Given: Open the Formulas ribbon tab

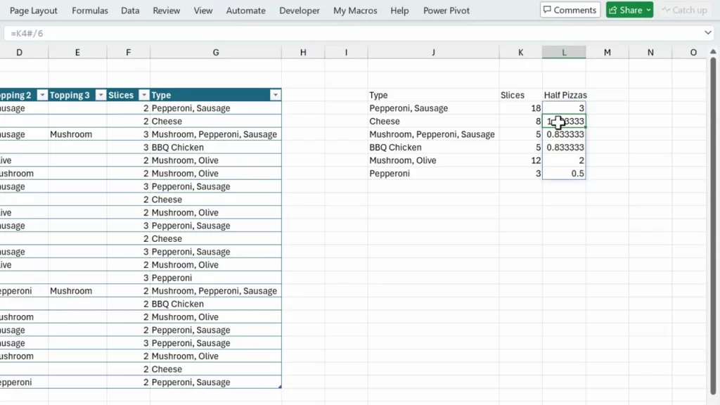Looking at the screenshot, I should coord(89,10).
